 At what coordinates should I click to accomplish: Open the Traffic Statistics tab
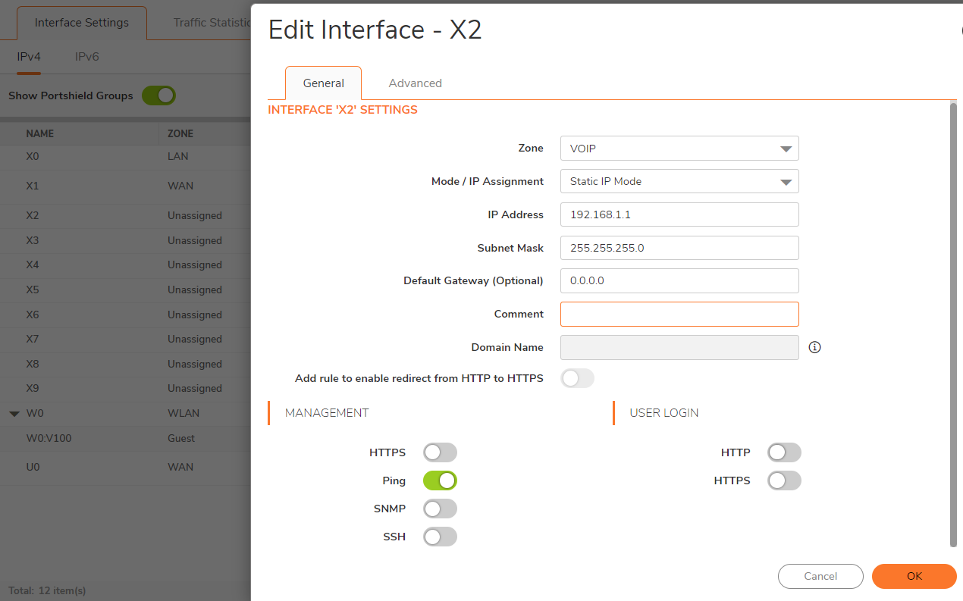(212, 23)
